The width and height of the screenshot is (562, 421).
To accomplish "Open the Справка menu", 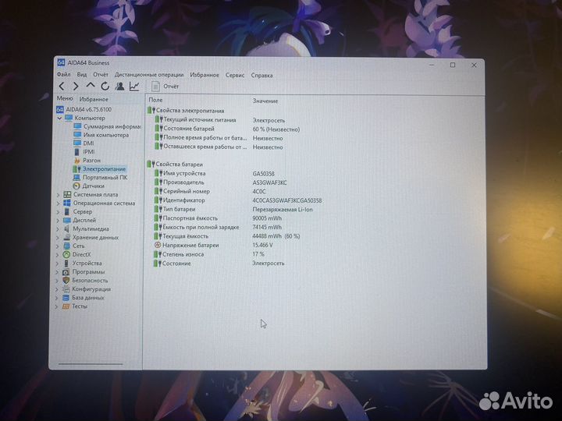I will pyautogui.click(x=261, y=75).
